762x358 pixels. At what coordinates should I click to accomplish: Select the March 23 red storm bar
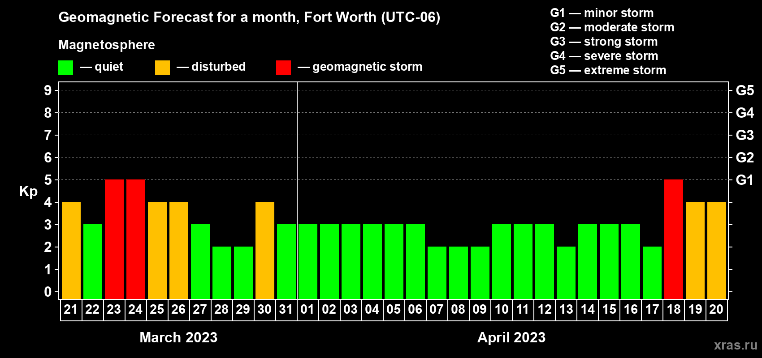point(114,239)
